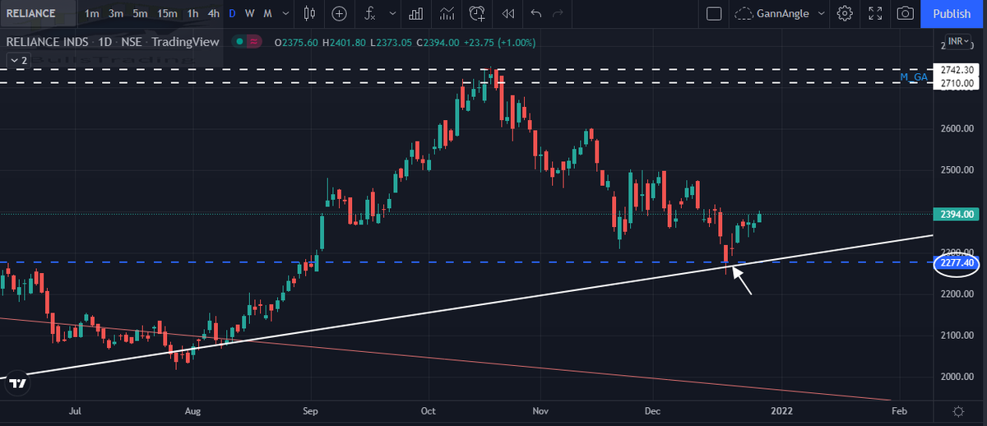Expand the collapsed indicators legend showing 2
This screenshot has height=426, width=987.
pyautogui.click(x=18, y=60)
